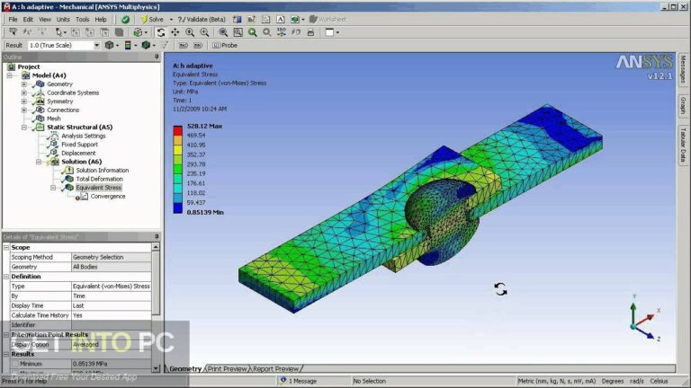Click the yellow band of the stress legend
Screen dimensions: 691x388
point(177,150)
